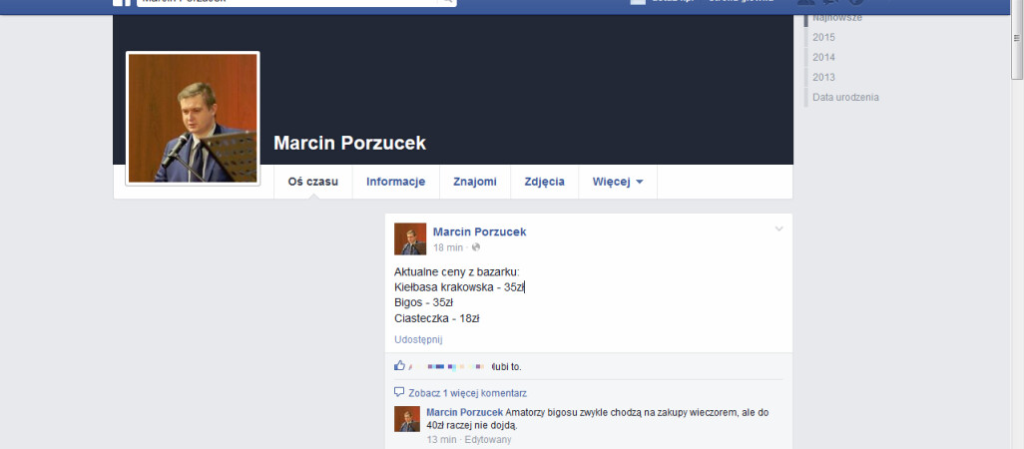Open the post author name link Marcin Porzucek
Screen dimensions: 1024x449
point(479,231)
